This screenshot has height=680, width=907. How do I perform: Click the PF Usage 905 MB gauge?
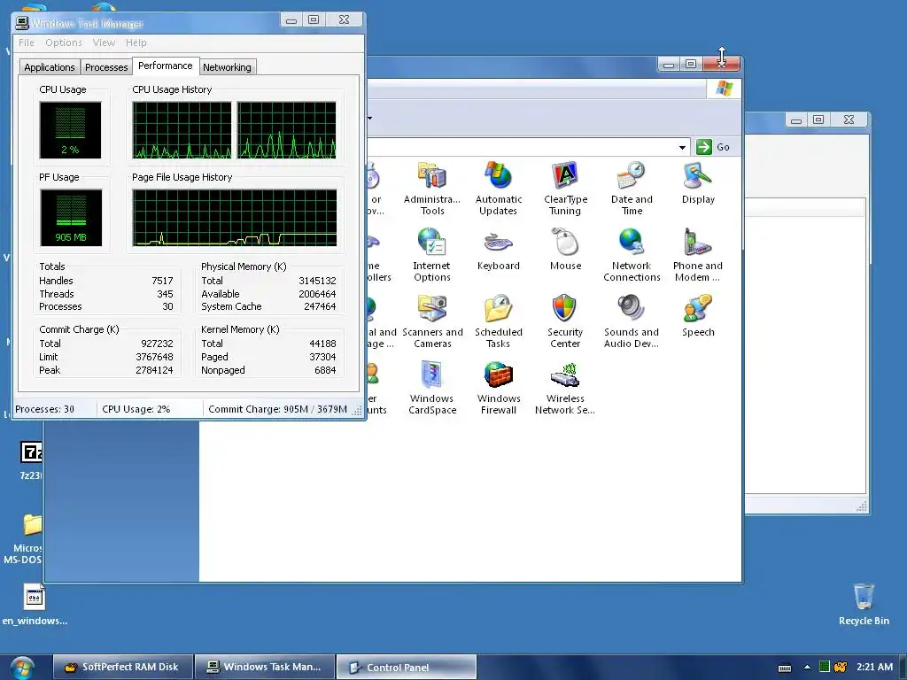coord(71,218)
